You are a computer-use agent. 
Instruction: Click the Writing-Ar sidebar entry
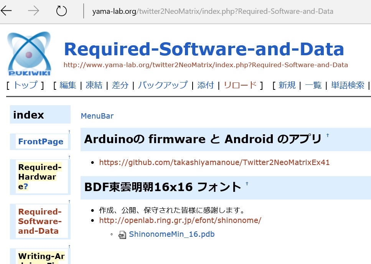coord(41,257)
